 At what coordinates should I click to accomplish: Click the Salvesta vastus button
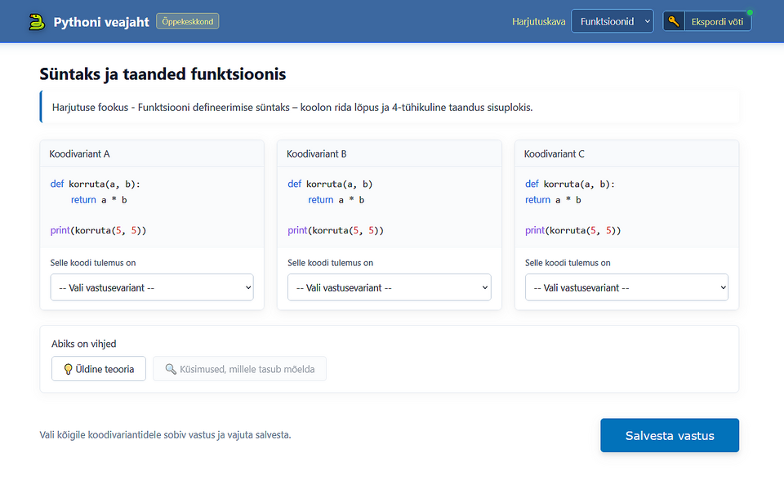click(x=670, y=435)
